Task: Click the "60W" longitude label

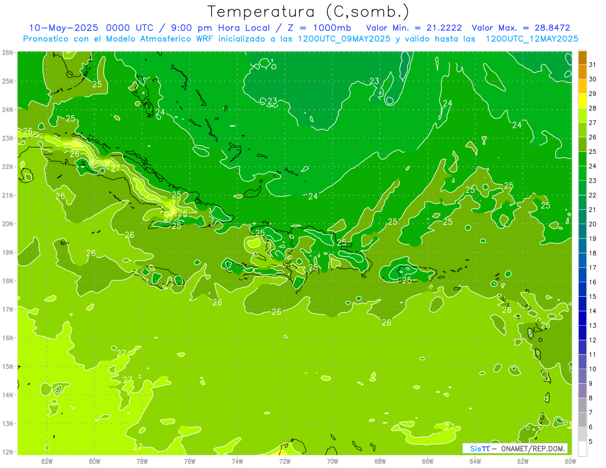Action: click(570, 460)
